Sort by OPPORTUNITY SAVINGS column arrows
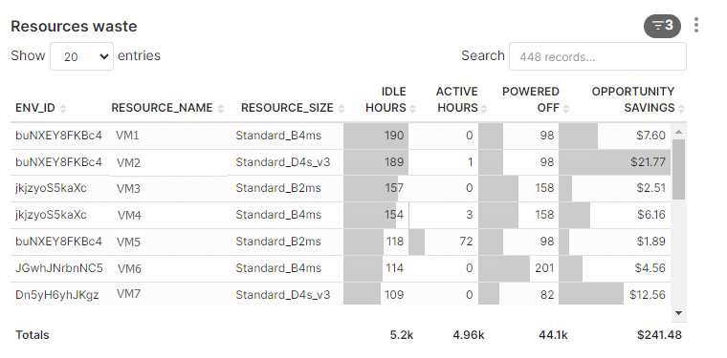Viewport: 727px width, 358px height. click(x=681, y=109)
